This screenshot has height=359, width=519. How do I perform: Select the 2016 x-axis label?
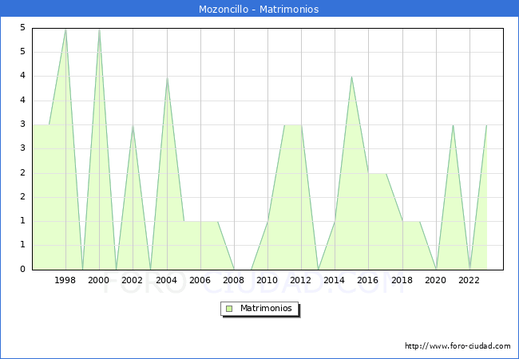(x=368, y=280)
